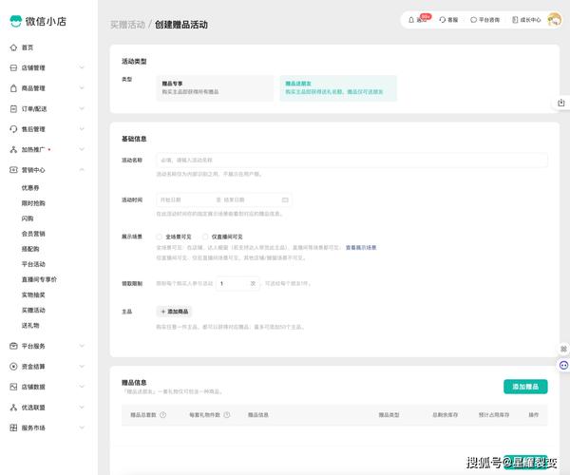Focus the 活动名称 text input

click(351, 160)
